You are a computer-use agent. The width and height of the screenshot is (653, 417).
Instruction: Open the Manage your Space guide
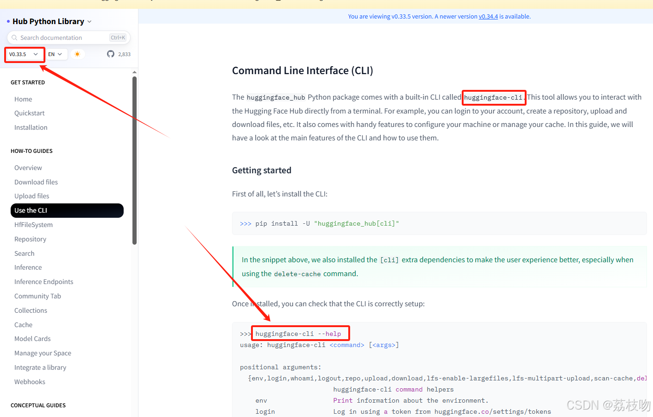pyautogui.click(x=43, y=353)
